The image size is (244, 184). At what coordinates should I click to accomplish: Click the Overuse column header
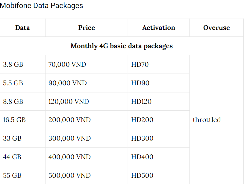(x=216, y=28)
